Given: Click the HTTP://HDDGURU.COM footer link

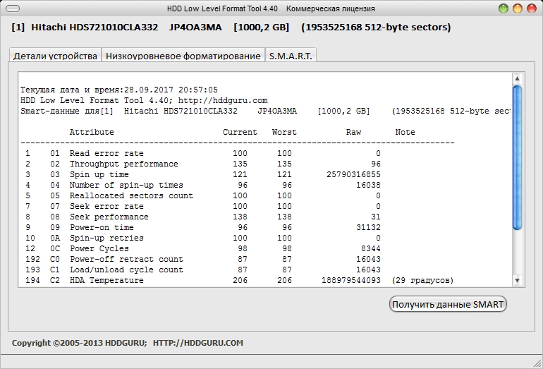Looking at the screenshot, I should point(198,343).
